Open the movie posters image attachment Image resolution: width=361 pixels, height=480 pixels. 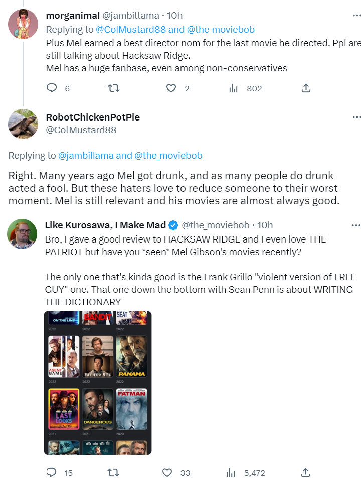[x=98, y=383]
